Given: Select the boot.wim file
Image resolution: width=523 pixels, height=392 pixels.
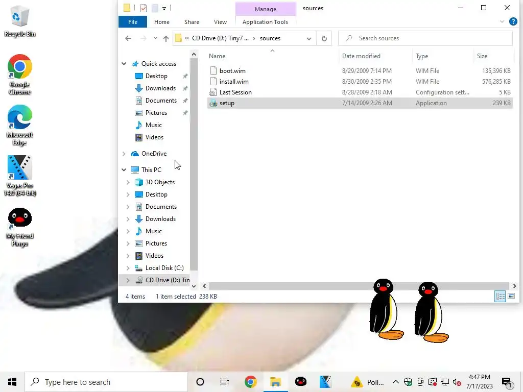Looking at the screenshot, I should coord(360,70).
